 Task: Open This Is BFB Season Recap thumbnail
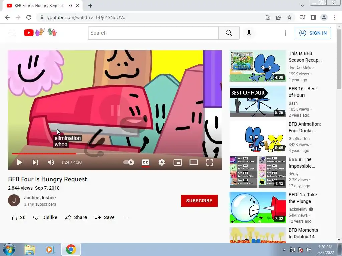pos(258,66)
